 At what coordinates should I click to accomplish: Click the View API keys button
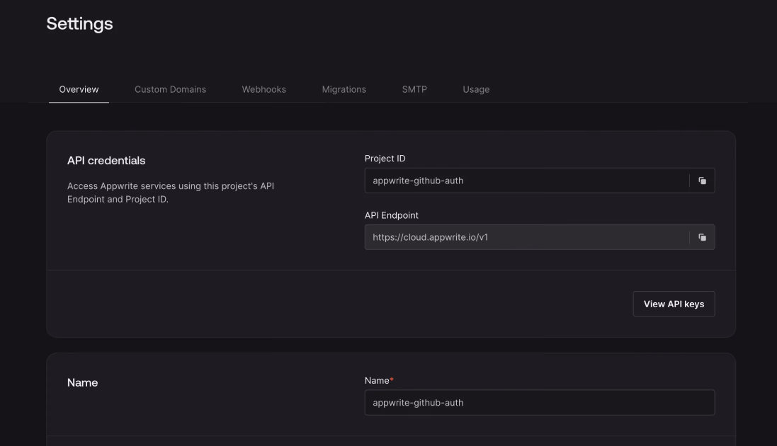pos(674,304)
